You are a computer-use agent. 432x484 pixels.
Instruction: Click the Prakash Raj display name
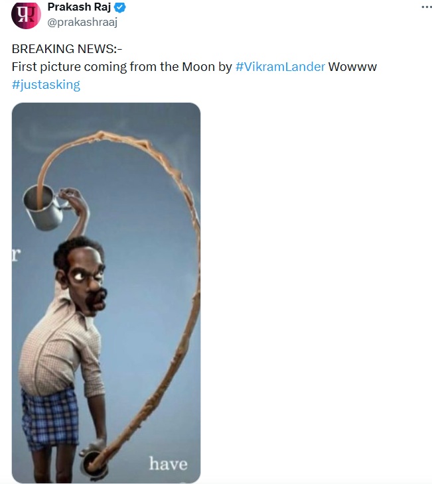pos(79,7)
